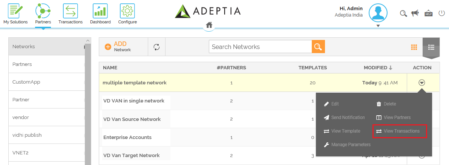
Task: Click the power logout icon
Action: click(441, 13)
